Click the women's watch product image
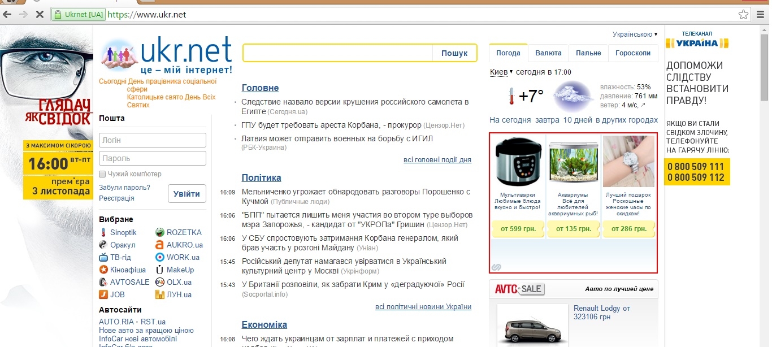The width and height of the screenshot is (772, 347). 629,162
